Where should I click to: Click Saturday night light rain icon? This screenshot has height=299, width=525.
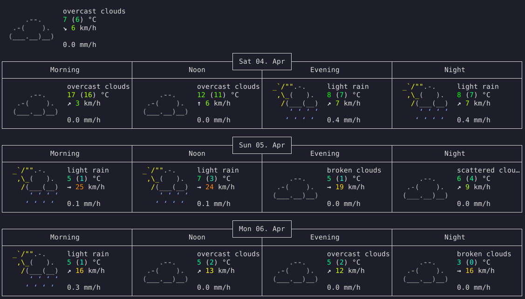425,103
